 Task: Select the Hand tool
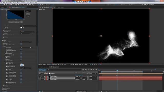click(x=4, y=5)
